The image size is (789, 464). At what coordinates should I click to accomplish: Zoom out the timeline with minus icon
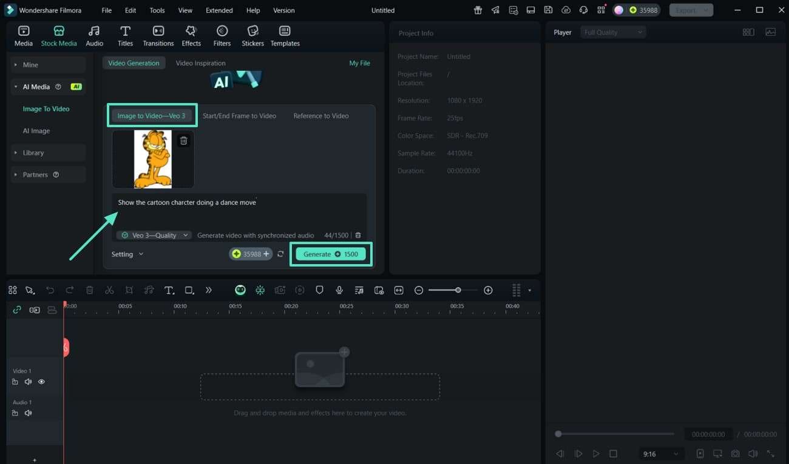coord(419,290)
